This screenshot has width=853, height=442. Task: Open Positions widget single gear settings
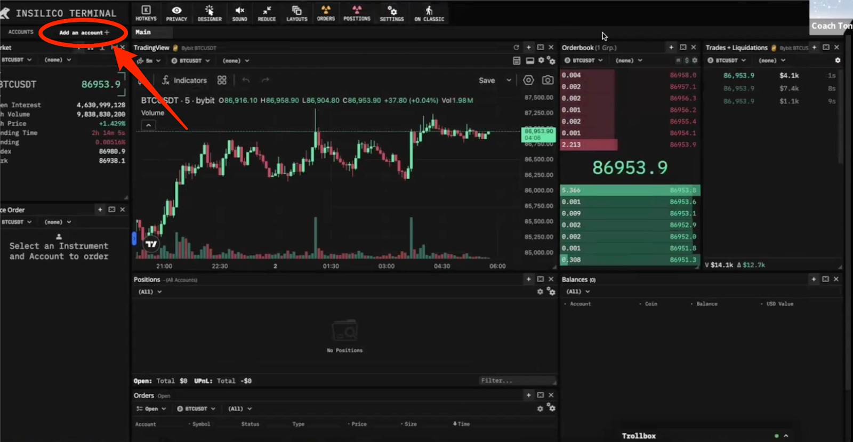pyautogui.click(x=540, y=292)
